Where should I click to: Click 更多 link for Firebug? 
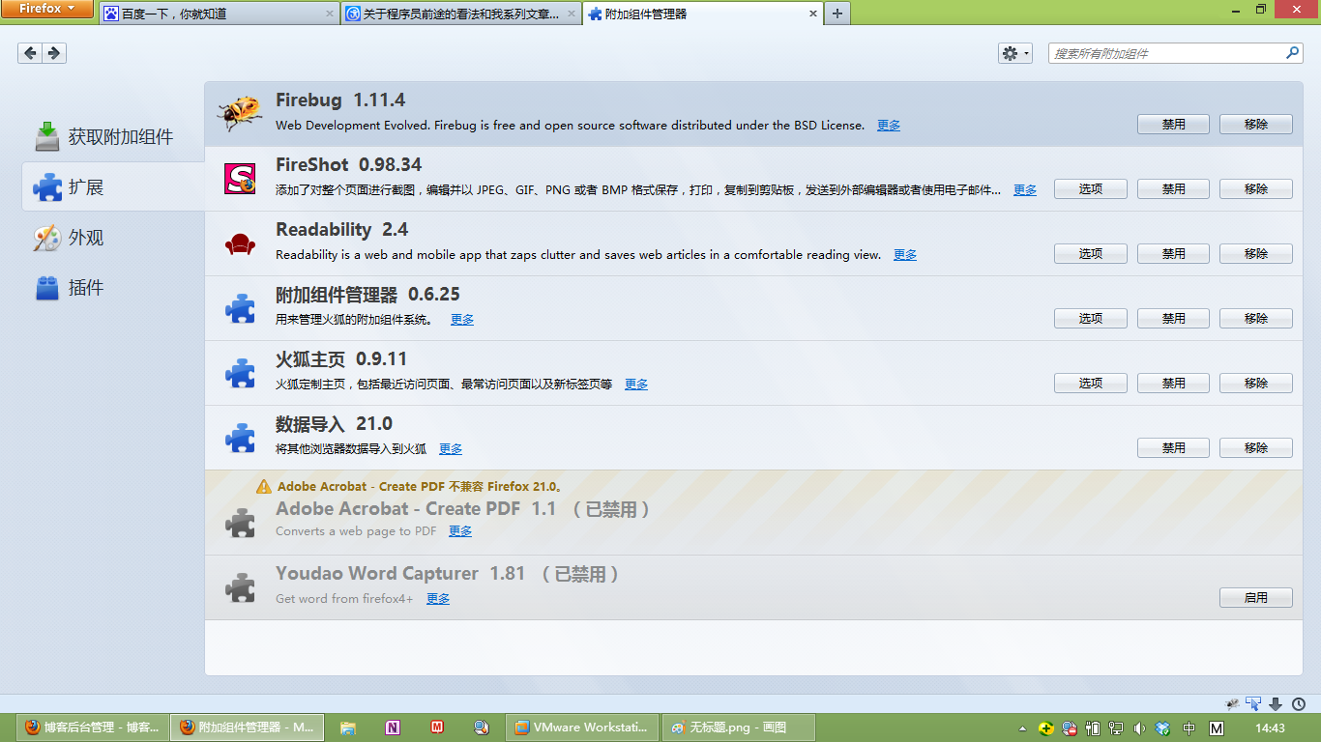click(x=889, y=126)
